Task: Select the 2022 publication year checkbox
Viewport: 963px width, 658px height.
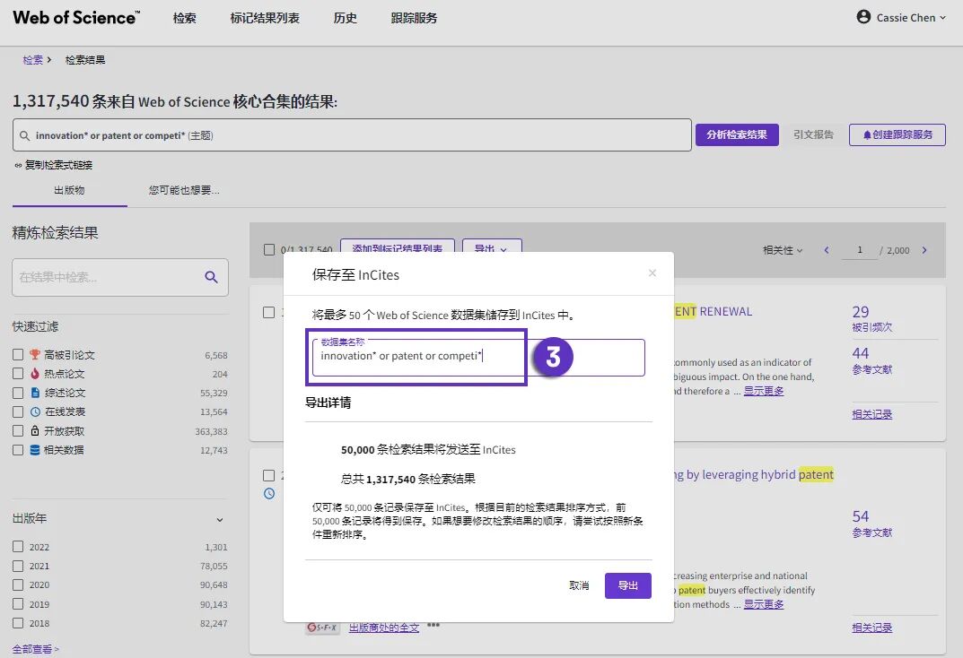Action: pyautogui.click(x=18, y=547)
